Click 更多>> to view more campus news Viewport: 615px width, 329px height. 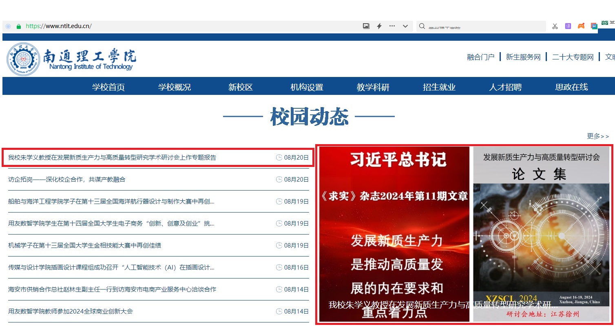click(x=598, y=136)
